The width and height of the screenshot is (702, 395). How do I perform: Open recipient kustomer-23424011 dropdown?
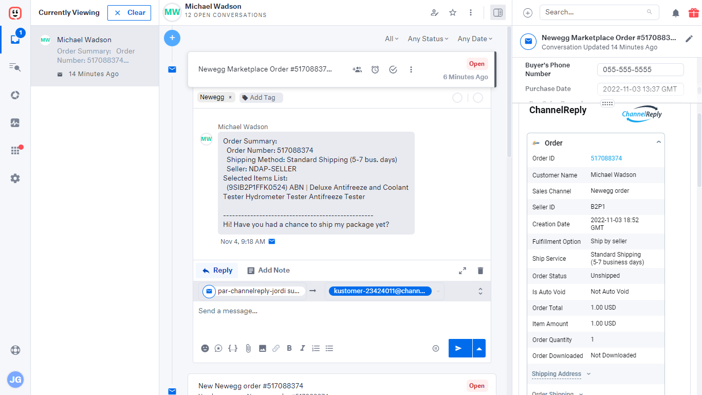438,291
